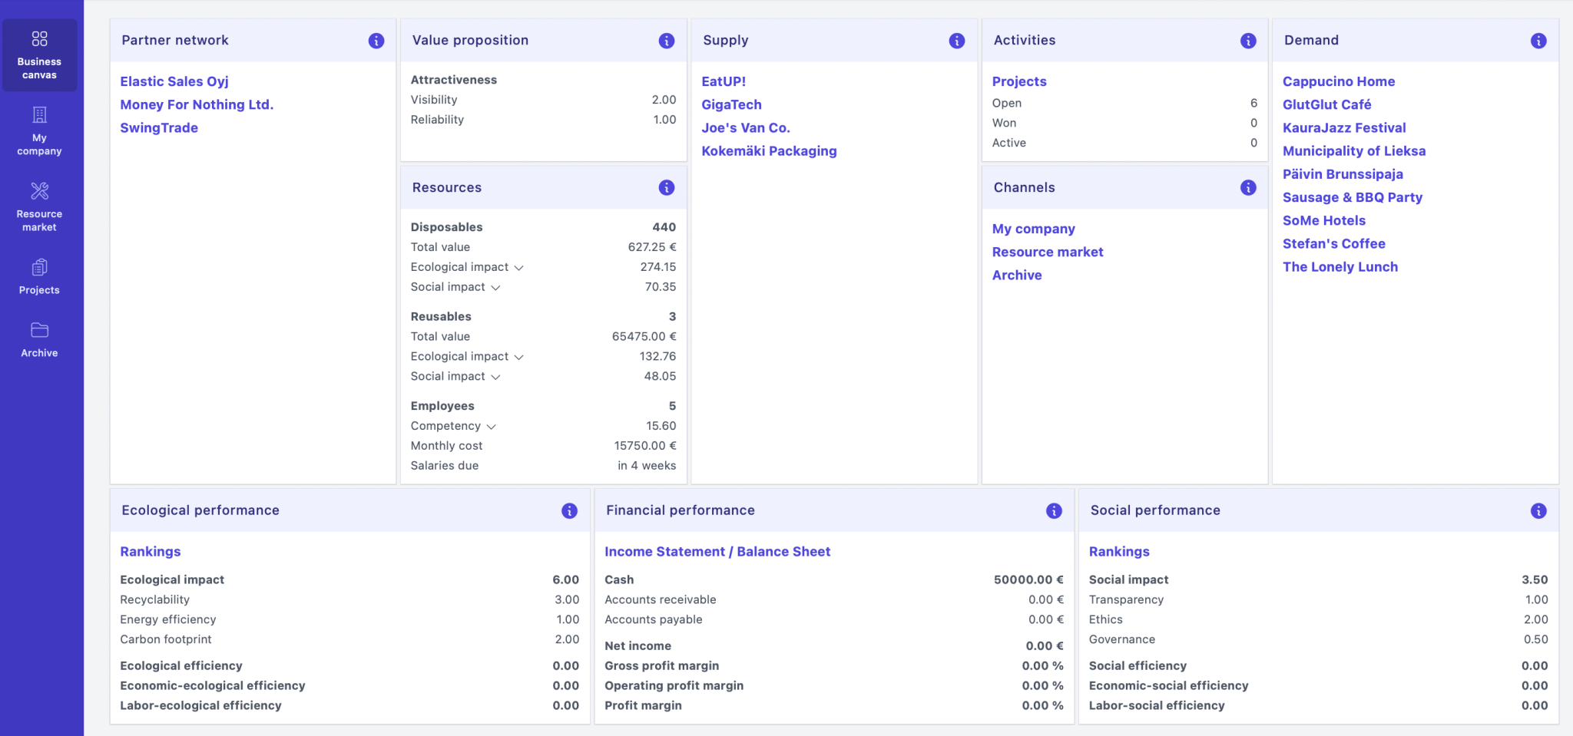
Task: Click the Social performance info icon
Action: pyautogui.click(x=1538, y=511)
